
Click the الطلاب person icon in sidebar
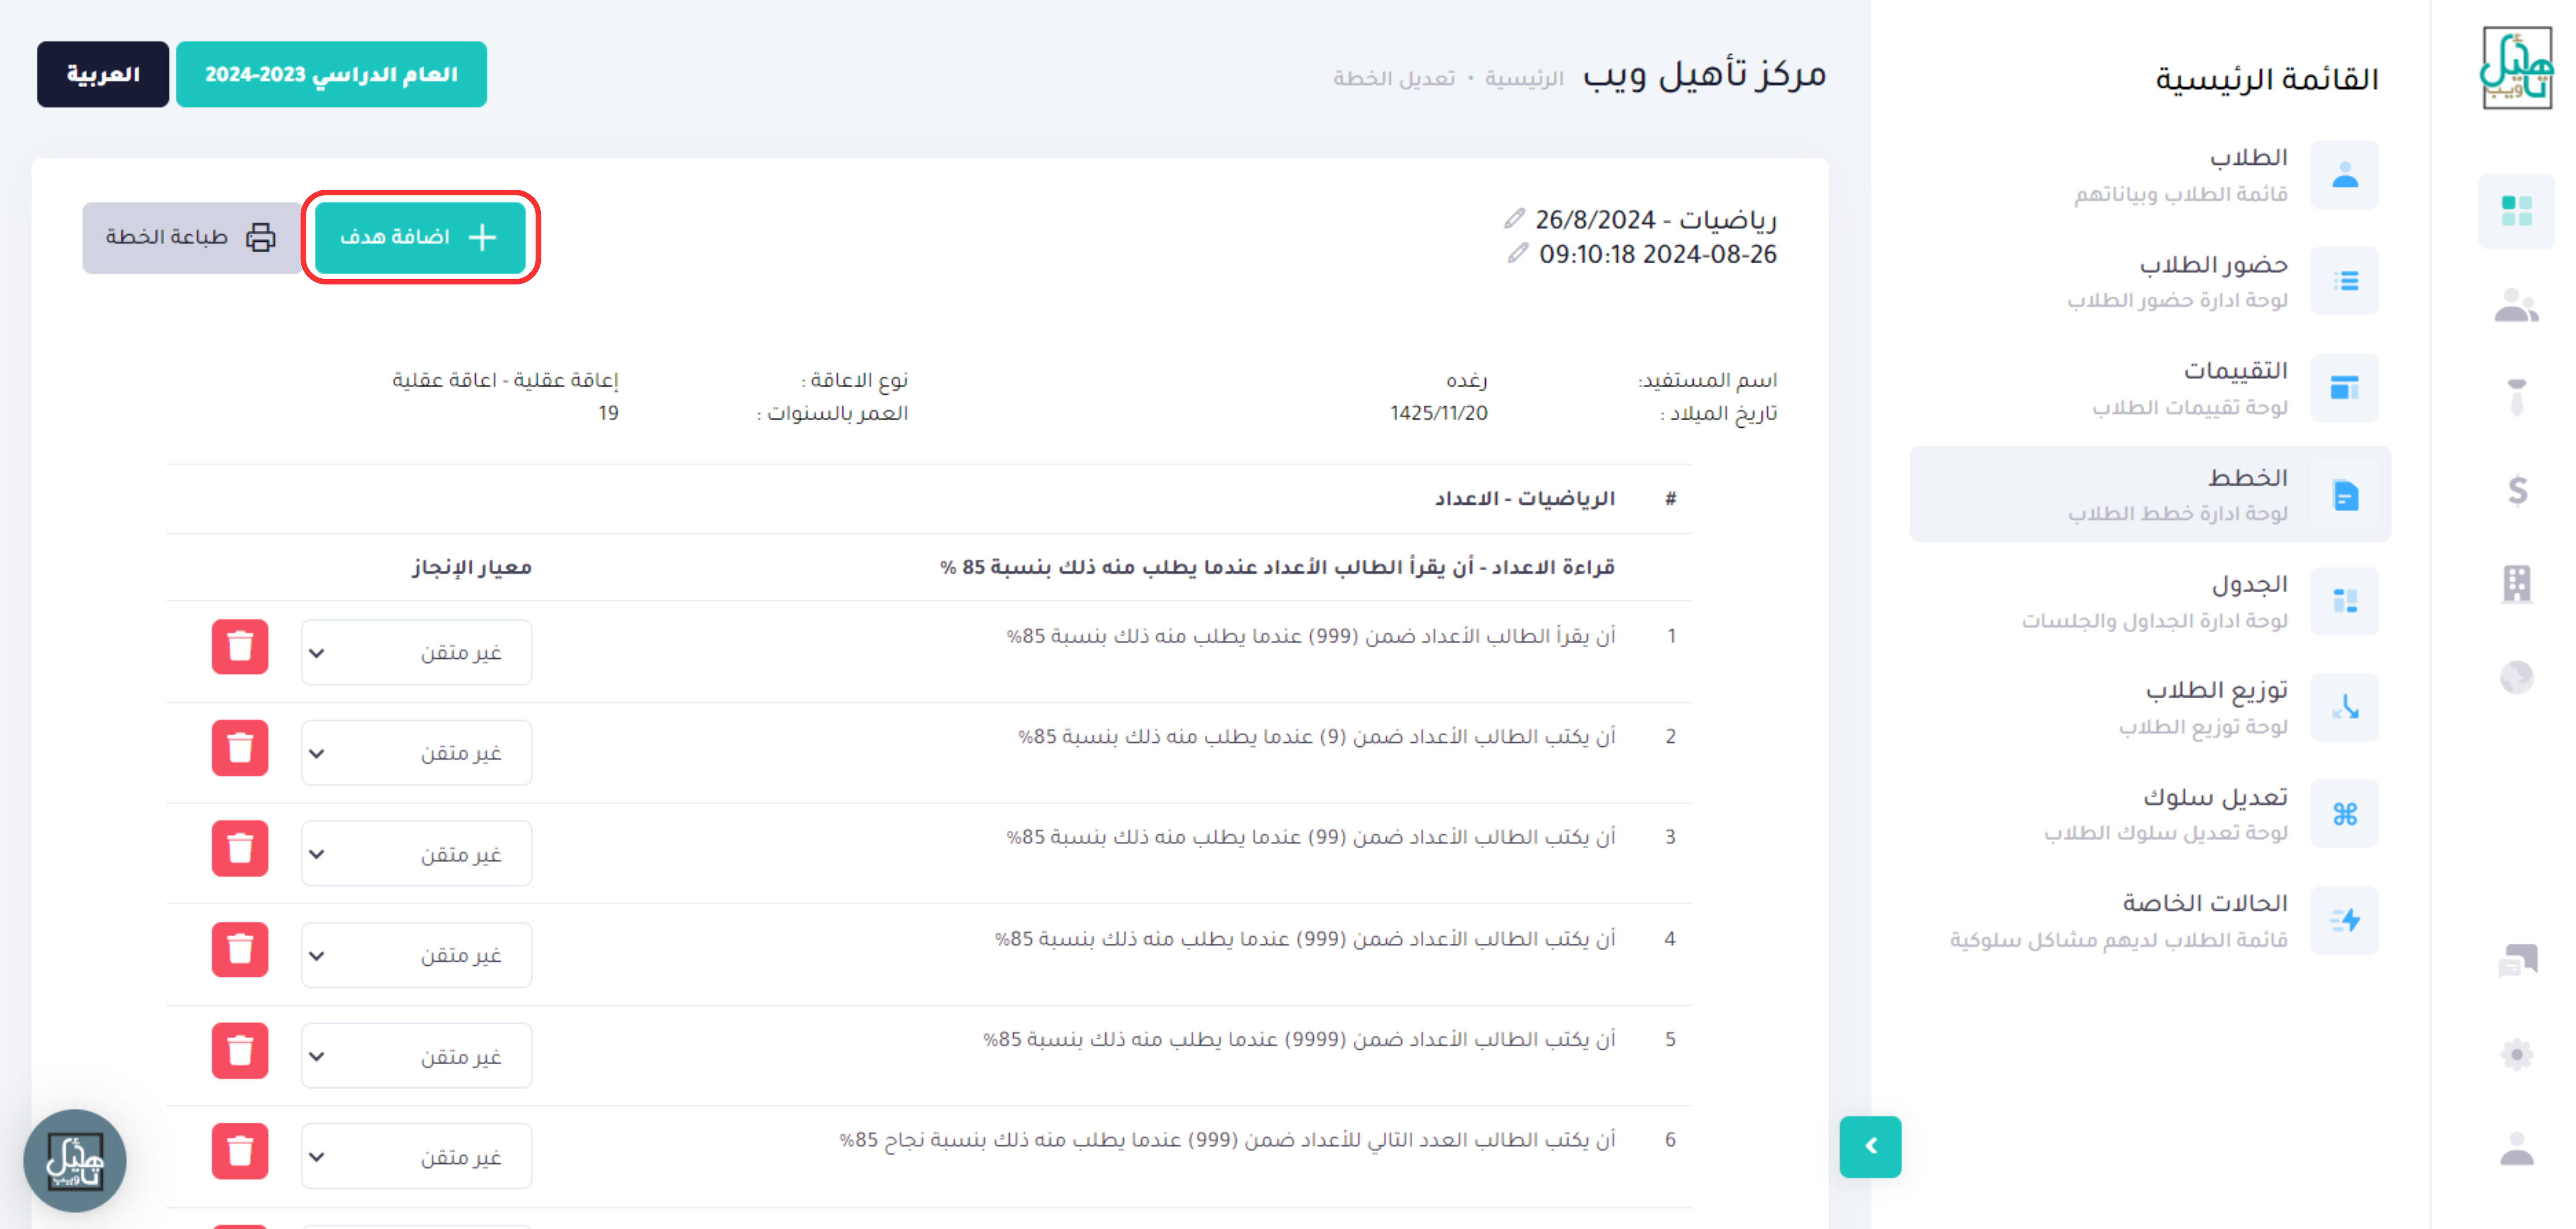[x=2345, y=175]
